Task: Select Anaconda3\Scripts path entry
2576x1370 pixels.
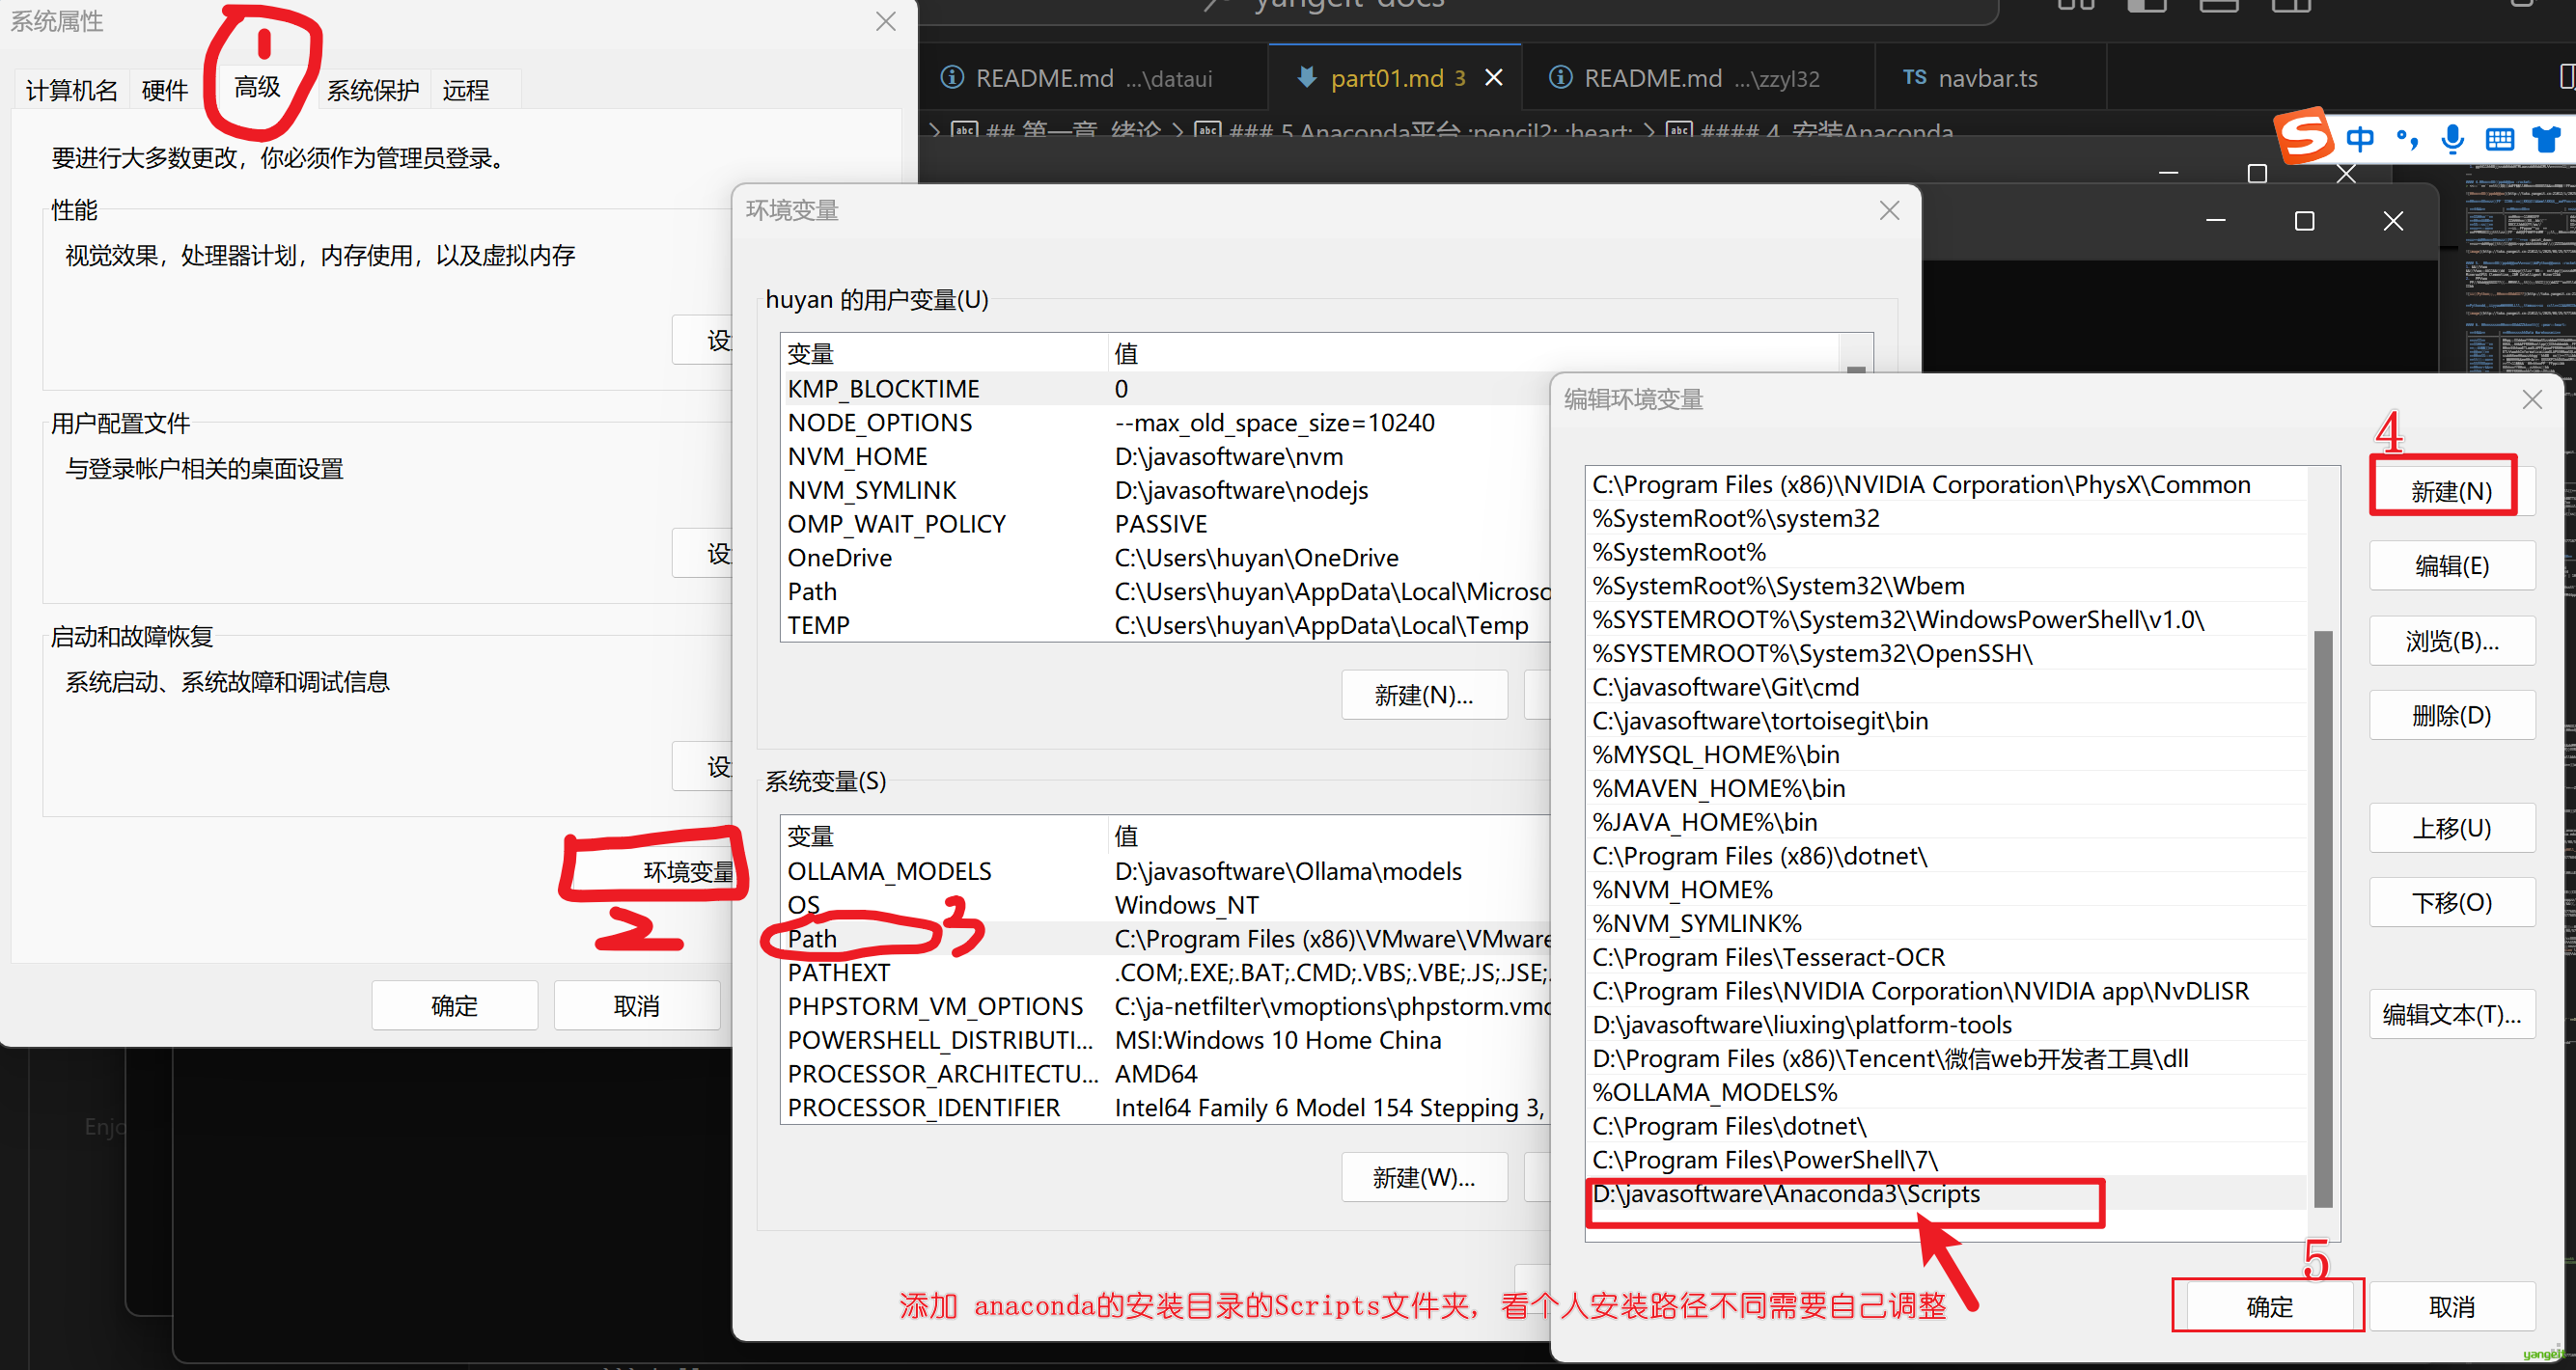Action: pos(1785,1193)
